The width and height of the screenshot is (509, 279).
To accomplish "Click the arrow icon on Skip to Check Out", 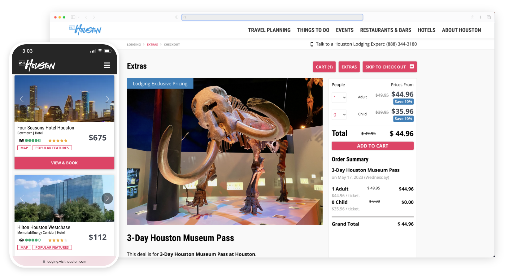I will [412, 67].
